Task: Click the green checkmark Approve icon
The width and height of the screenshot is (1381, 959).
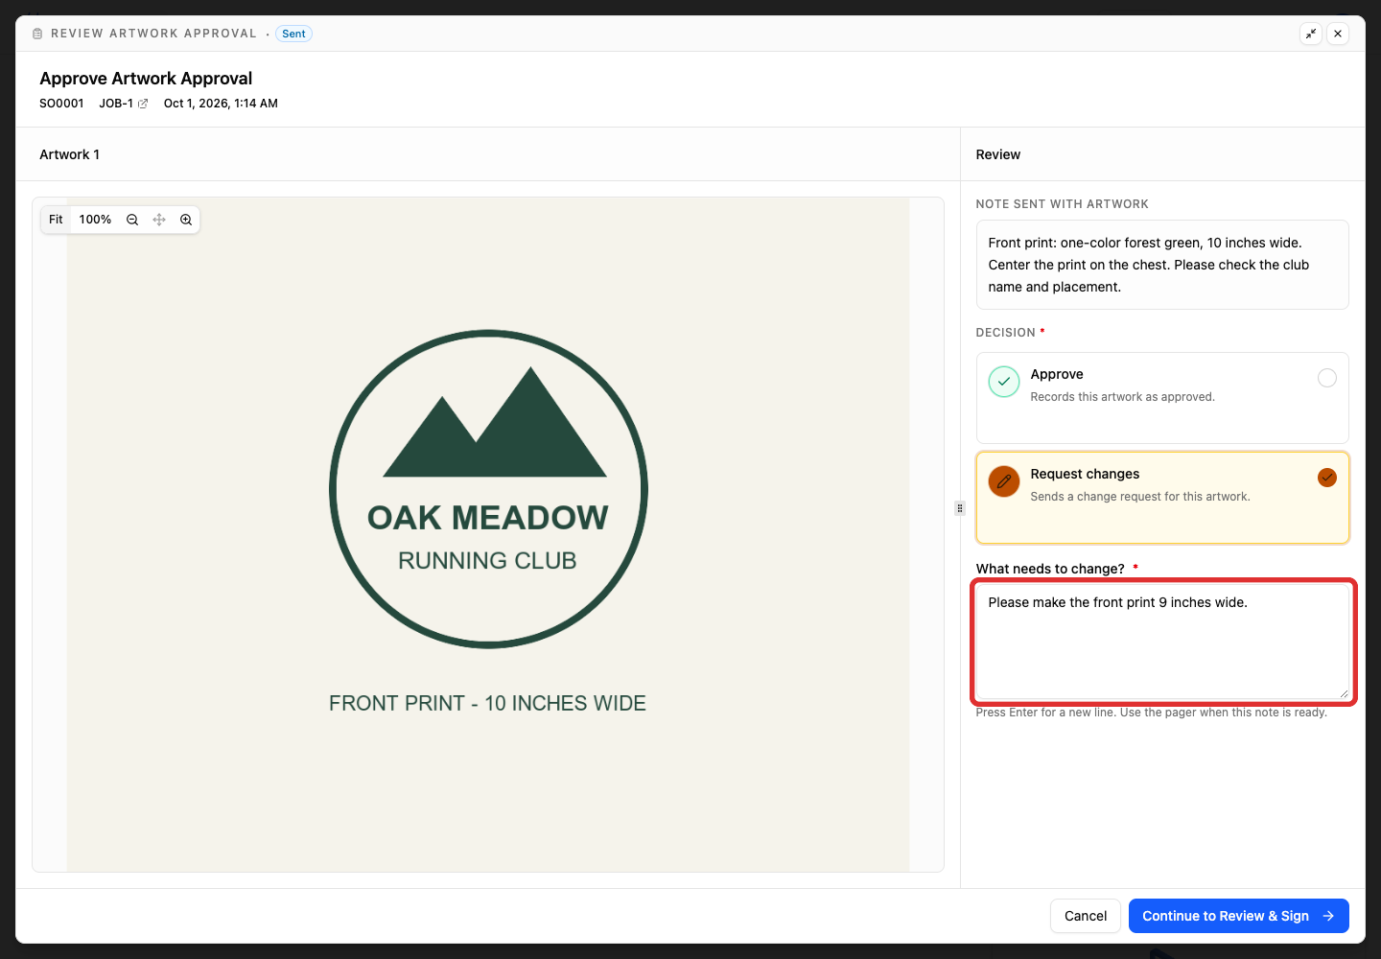Action: pyautogui.click(x=1004, y=382)
